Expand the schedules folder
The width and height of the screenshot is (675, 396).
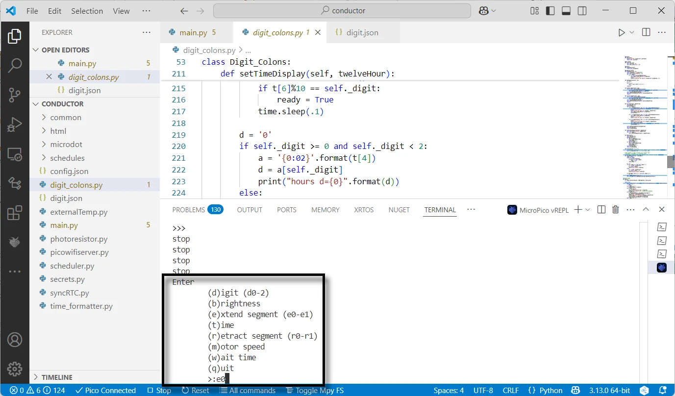click(x=44, y=158)
